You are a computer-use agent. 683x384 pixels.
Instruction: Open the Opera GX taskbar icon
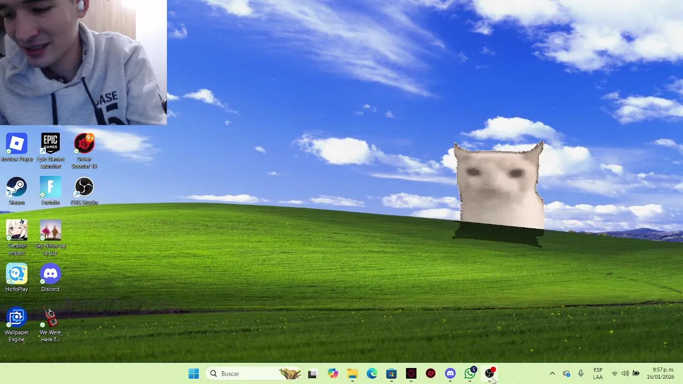pos(411,373)
